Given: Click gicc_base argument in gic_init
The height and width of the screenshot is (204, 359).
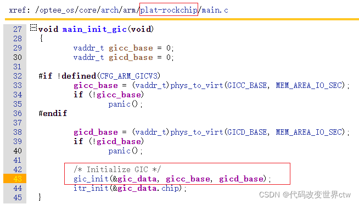Looking at the screenshot, I should (188, 179).
